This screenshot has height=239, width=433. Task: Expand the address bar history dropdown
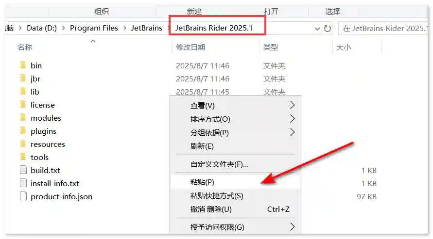click(x=316, y=29)
